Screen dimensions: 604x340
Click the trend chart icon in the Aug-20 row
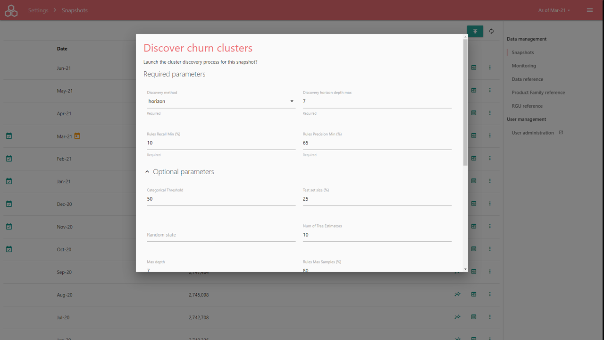tap(457, 294)
